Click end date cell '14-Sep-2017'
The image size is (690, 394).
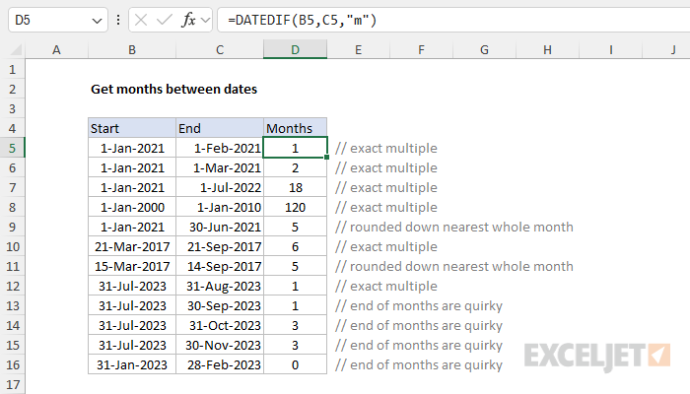(x=220, y=267)
